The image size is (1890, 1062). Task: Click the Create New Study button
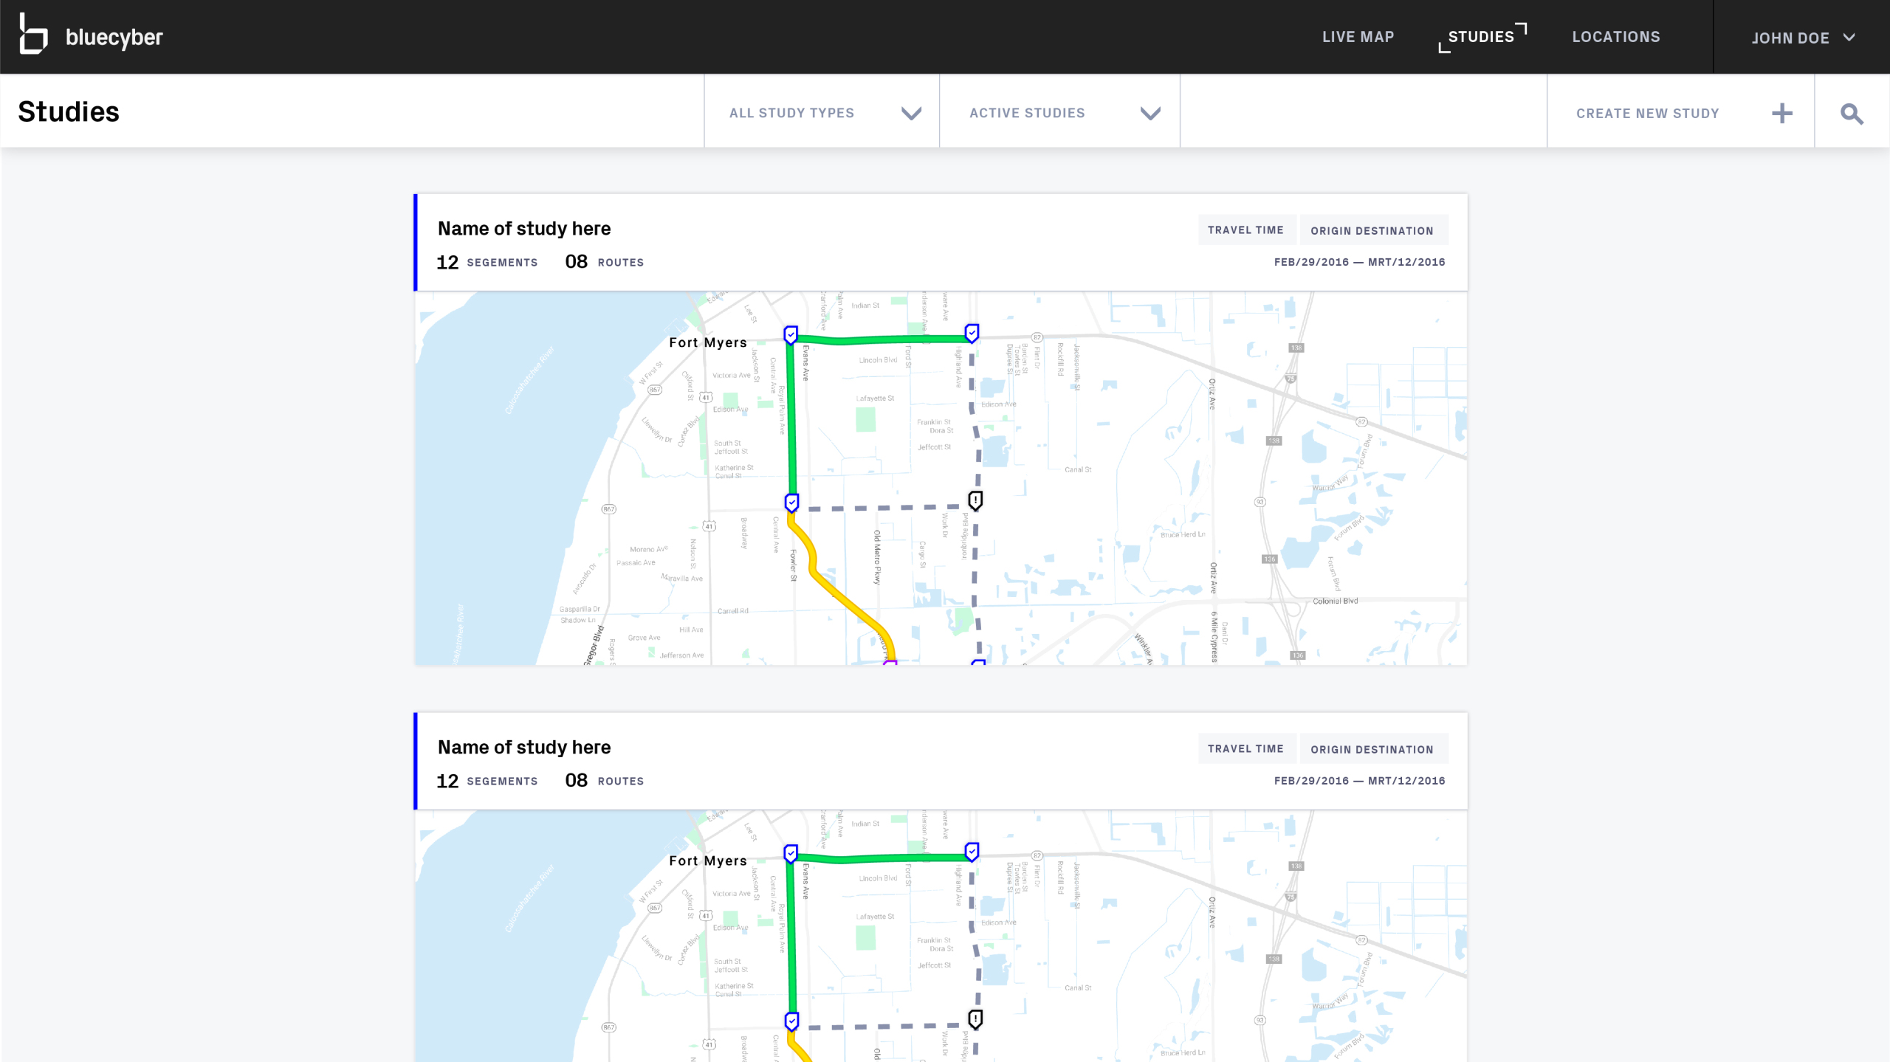(1648, 114)
